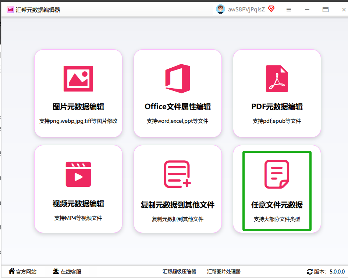Click 支持word,excel,ppt等文件 description
The image size is (348, 279).
click(x=177, y=121)
